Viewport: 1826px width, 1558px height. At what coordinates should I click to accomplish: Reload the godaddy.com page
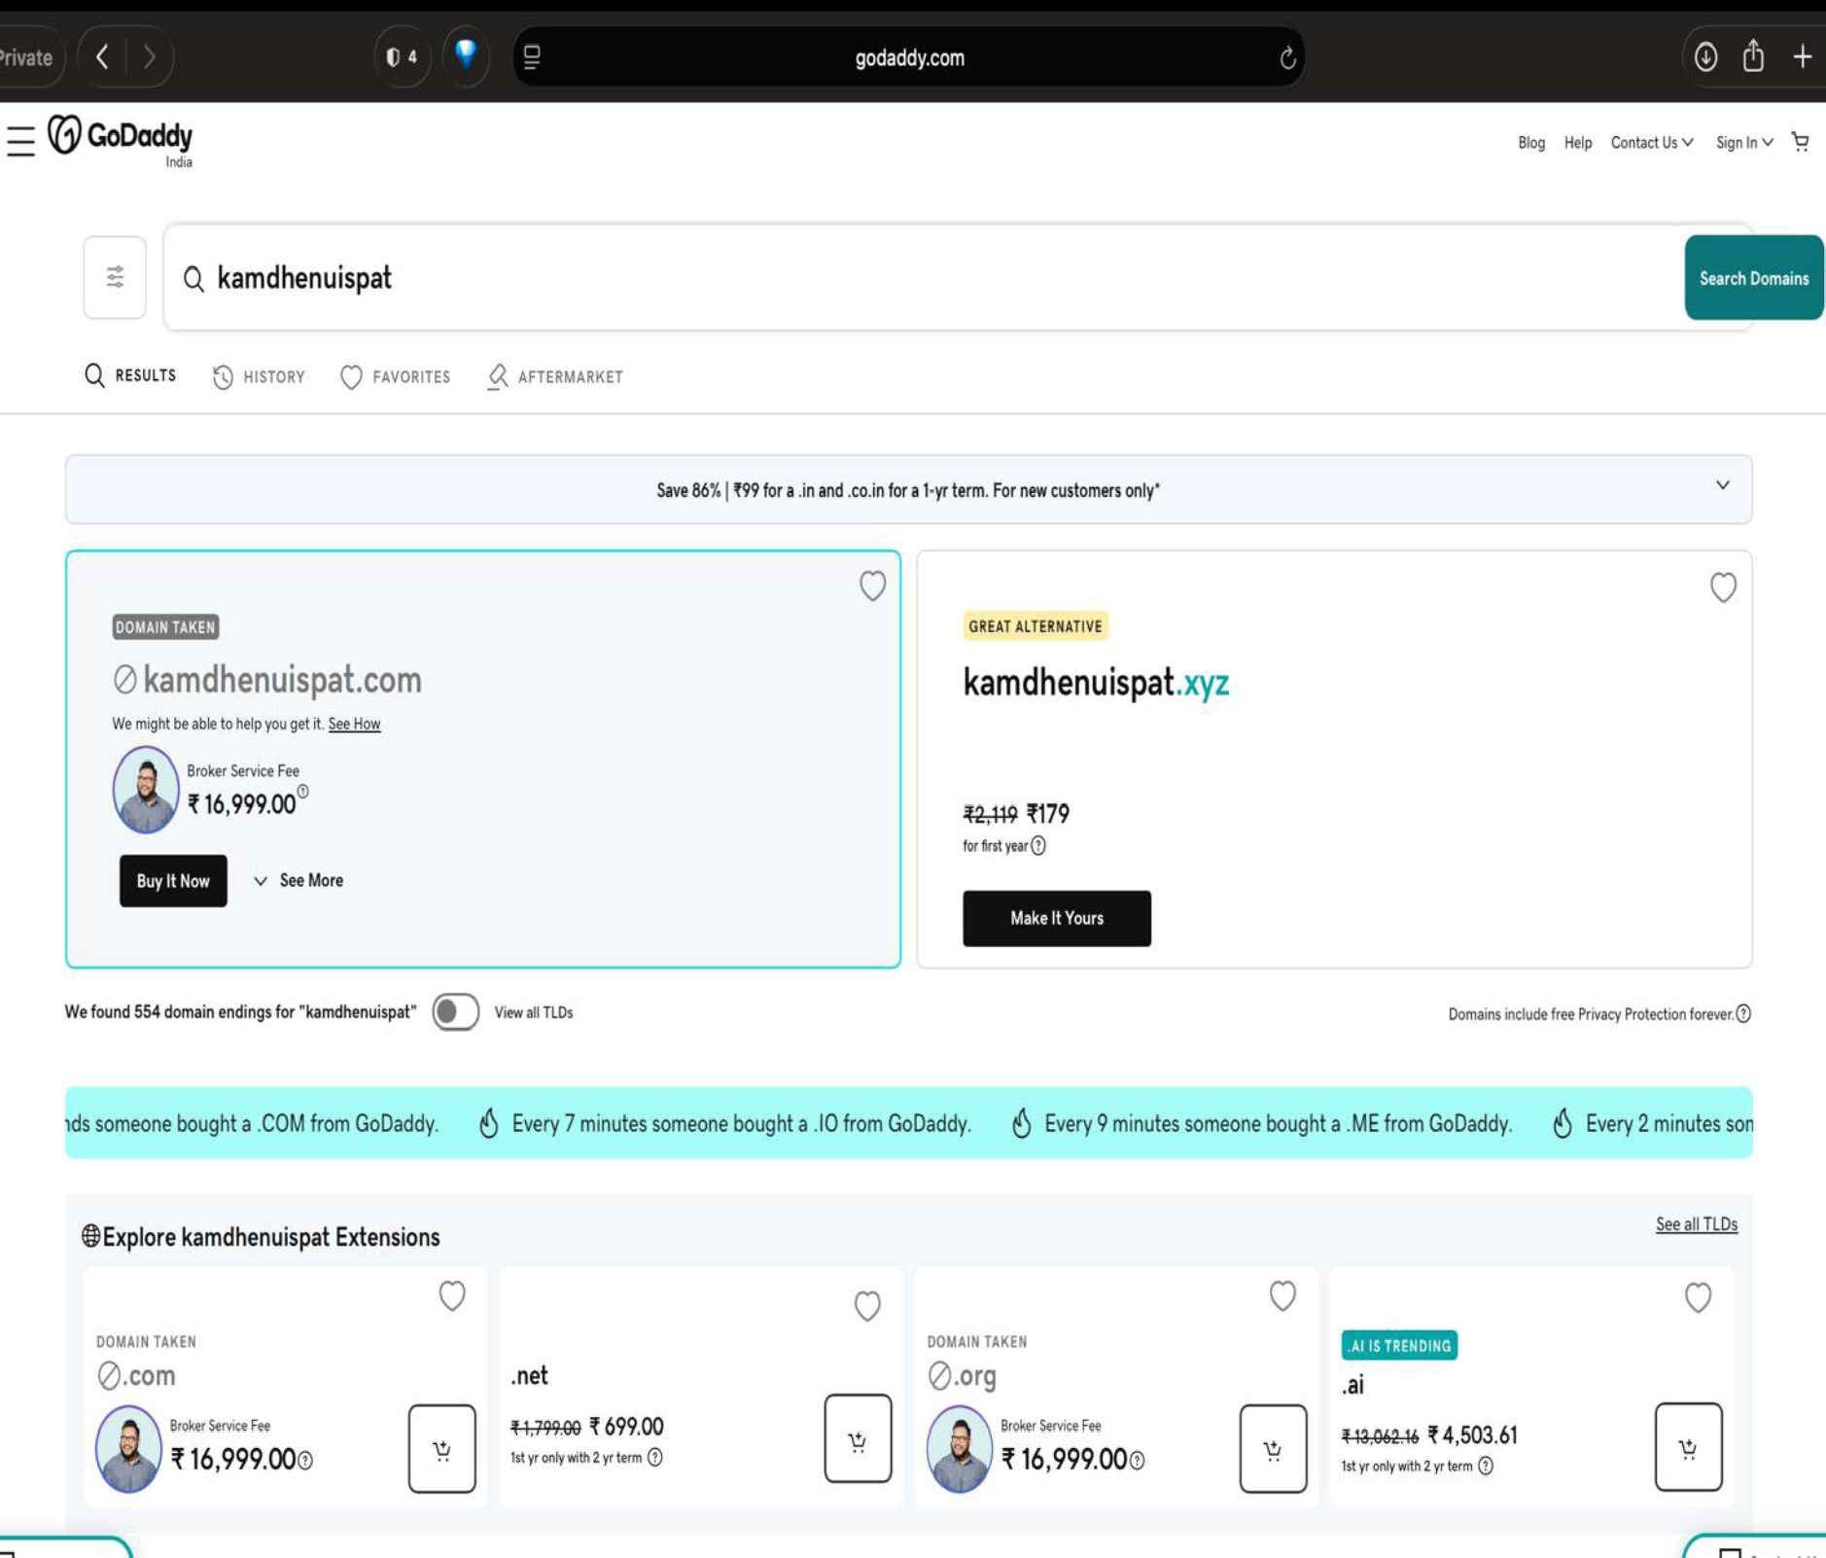tap(1287, 58)
